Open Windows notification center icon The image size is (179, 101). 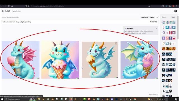coord(176,99)
